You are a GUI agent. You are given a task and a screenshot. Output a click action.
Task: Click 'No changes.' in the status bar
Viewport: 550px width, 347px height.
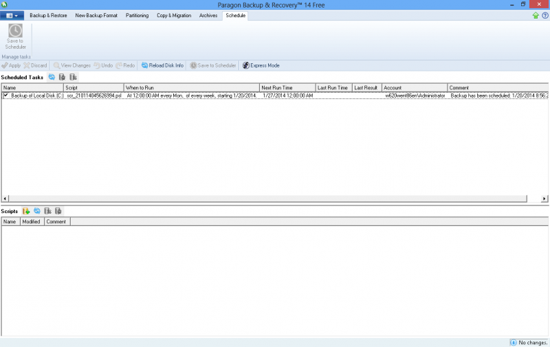pyautogui.click(x=533, y=342)
